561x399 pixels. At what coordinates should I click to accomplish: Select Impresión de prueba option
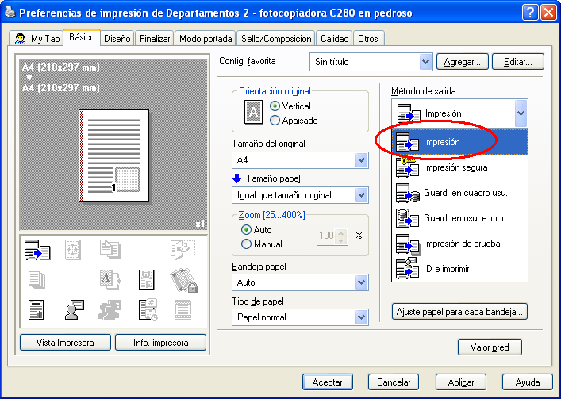[459, 244]
